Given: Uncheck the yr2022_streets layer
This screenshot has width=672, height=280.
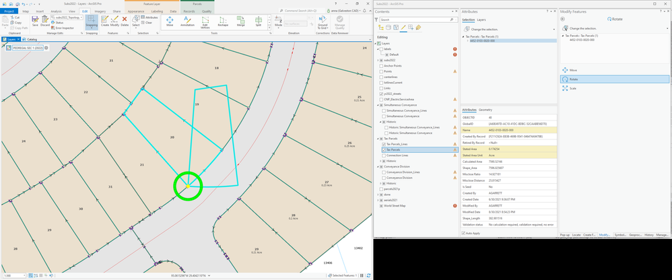Looking at the screenshot, I should 380,94.
